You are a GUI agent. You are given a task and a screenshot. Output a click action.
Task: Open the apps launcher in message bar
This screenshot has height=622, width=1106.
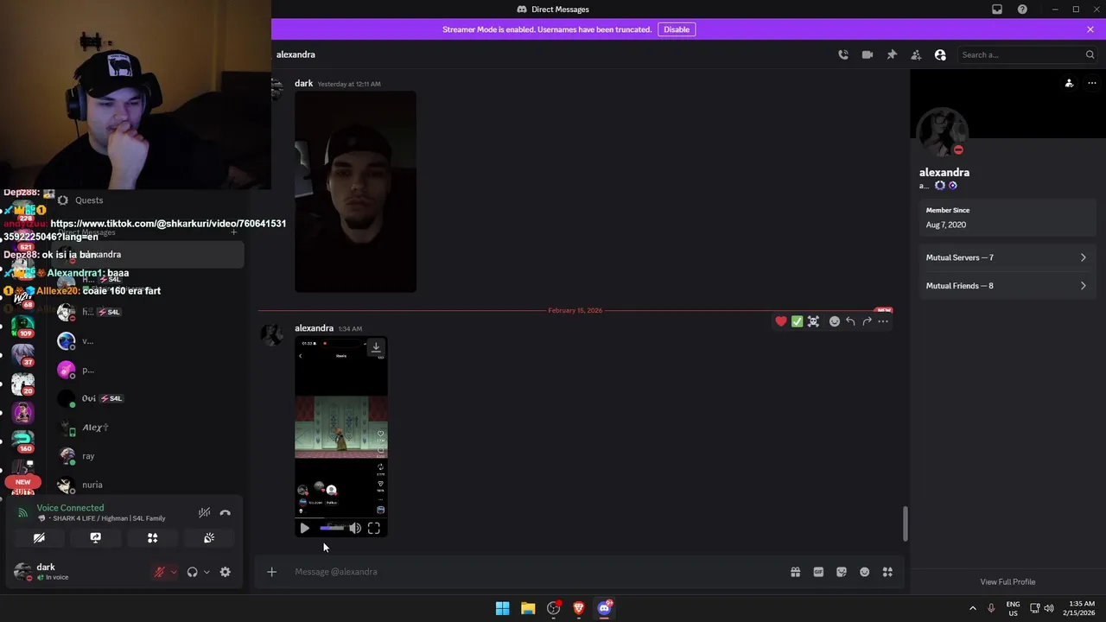click(887, 572)
